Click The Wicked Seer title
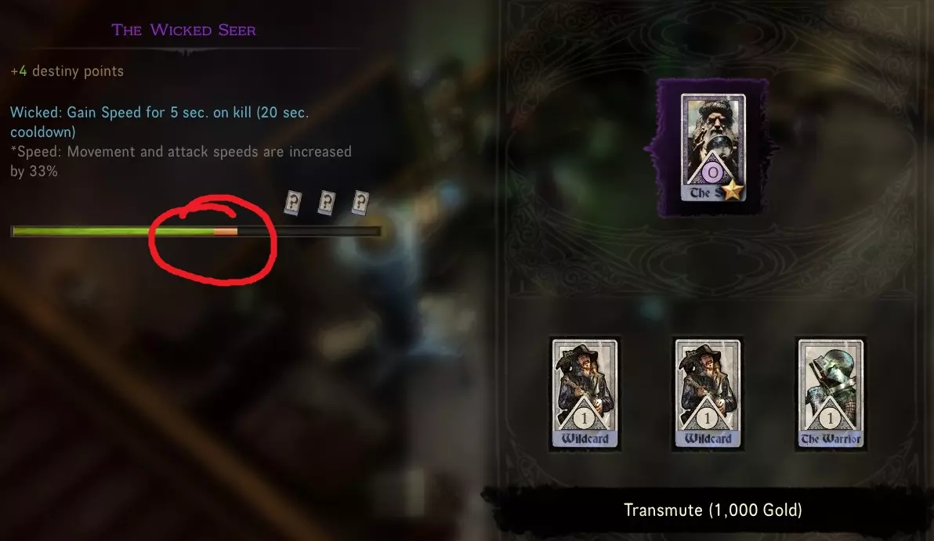The image size is (934, 541). pos(184,30)
